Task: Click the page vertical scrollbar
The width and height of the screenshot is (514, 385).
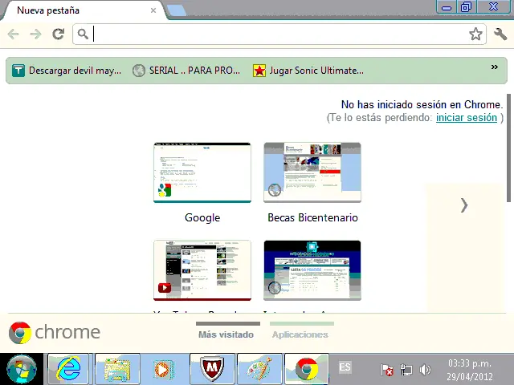Action: click(509, 148)
